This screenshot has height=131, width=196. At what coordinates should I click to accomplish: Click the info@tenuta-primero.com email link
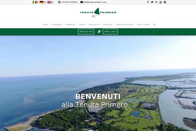coord(95,2)
